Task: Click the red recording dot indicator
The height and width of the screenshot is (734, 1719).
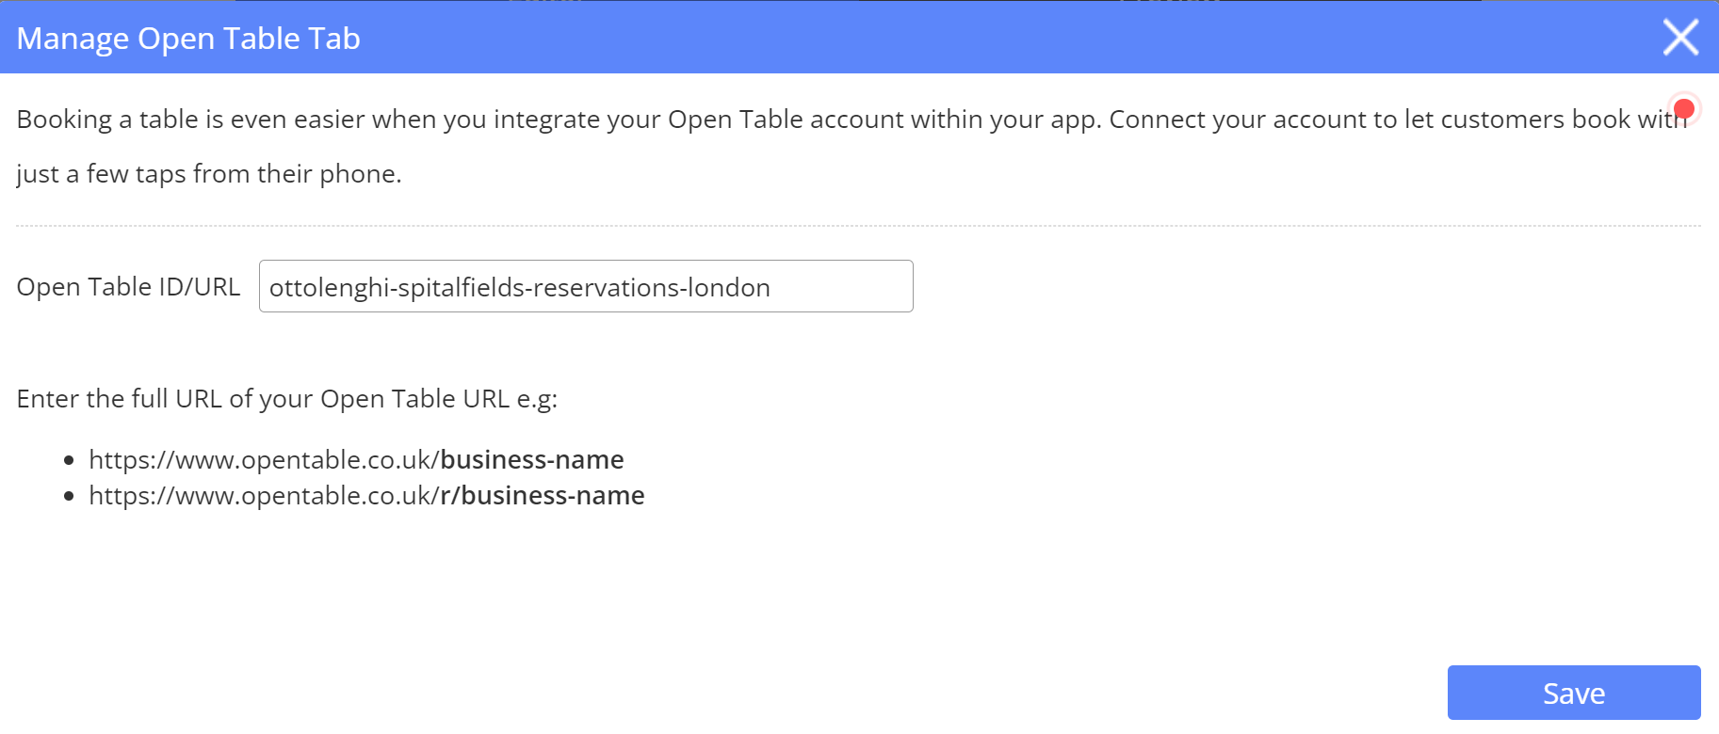Action: click(x=1684, y=109)
